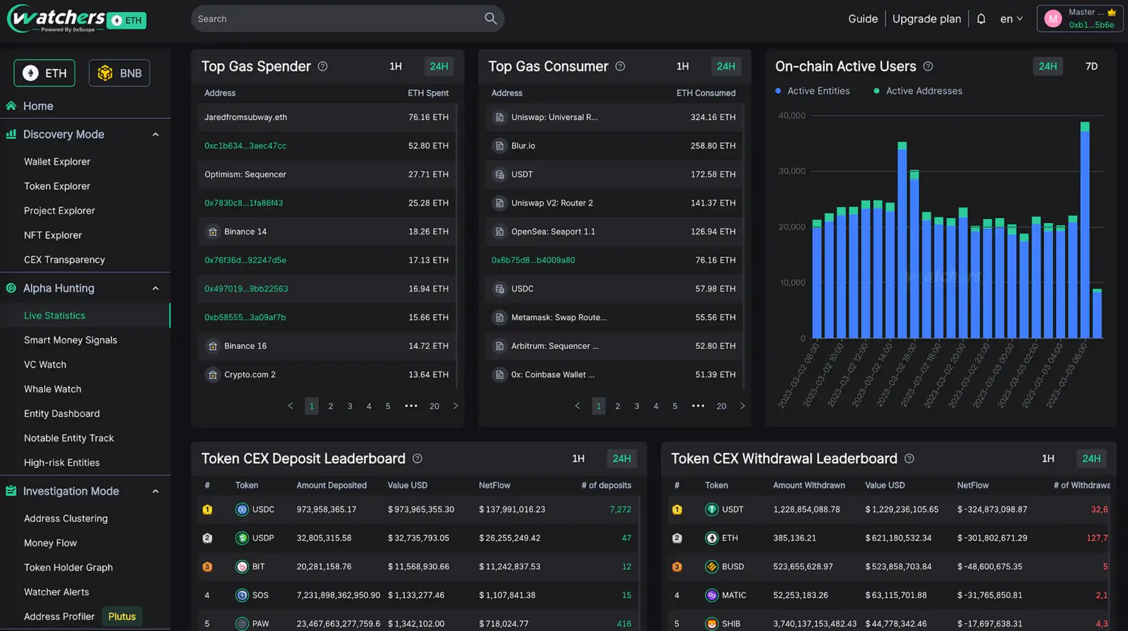
Task: Open Address Clustering tool
Action: tap(66, 517)
